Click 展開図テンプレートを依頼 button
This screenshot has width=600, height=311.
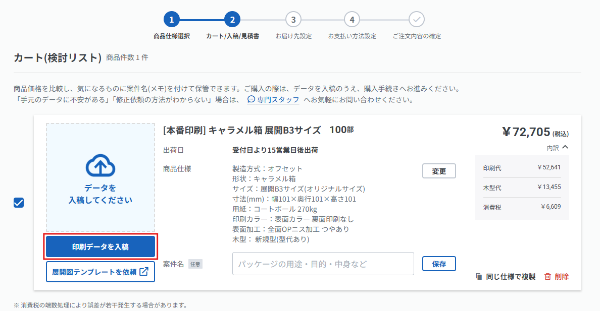[101, 272]
